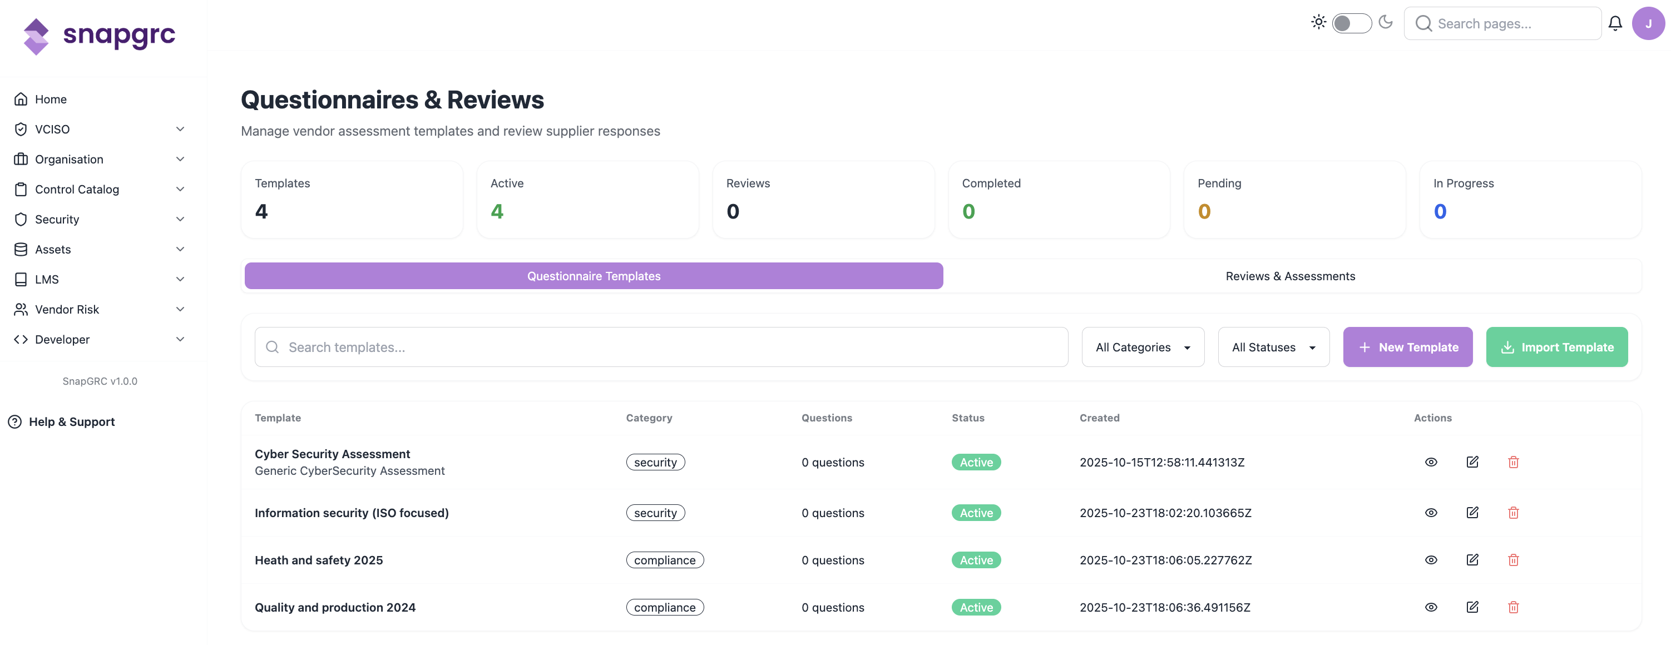Select the Control Catalog sidebar item
The width and height of the screenshot is (1671, 645).
[77, 188]
